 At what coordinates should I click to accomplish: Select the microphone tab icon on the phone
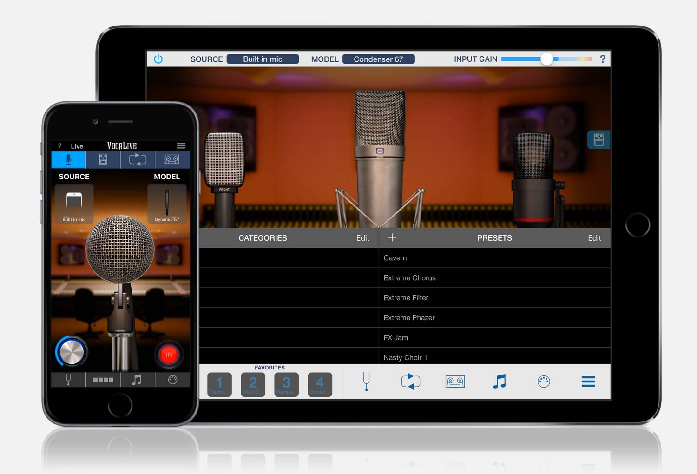click(x=68, y=159)
